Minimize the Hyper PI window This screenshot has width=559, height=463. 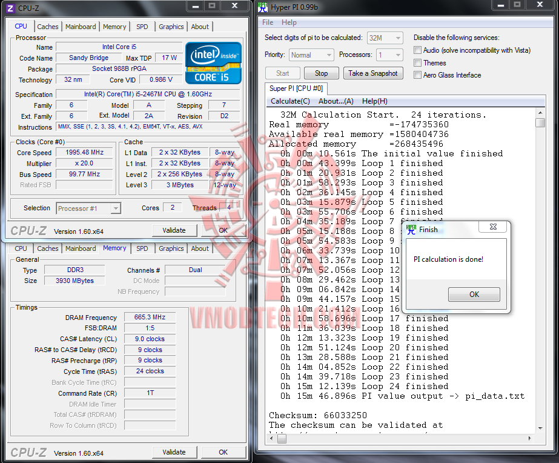(500, 5)
